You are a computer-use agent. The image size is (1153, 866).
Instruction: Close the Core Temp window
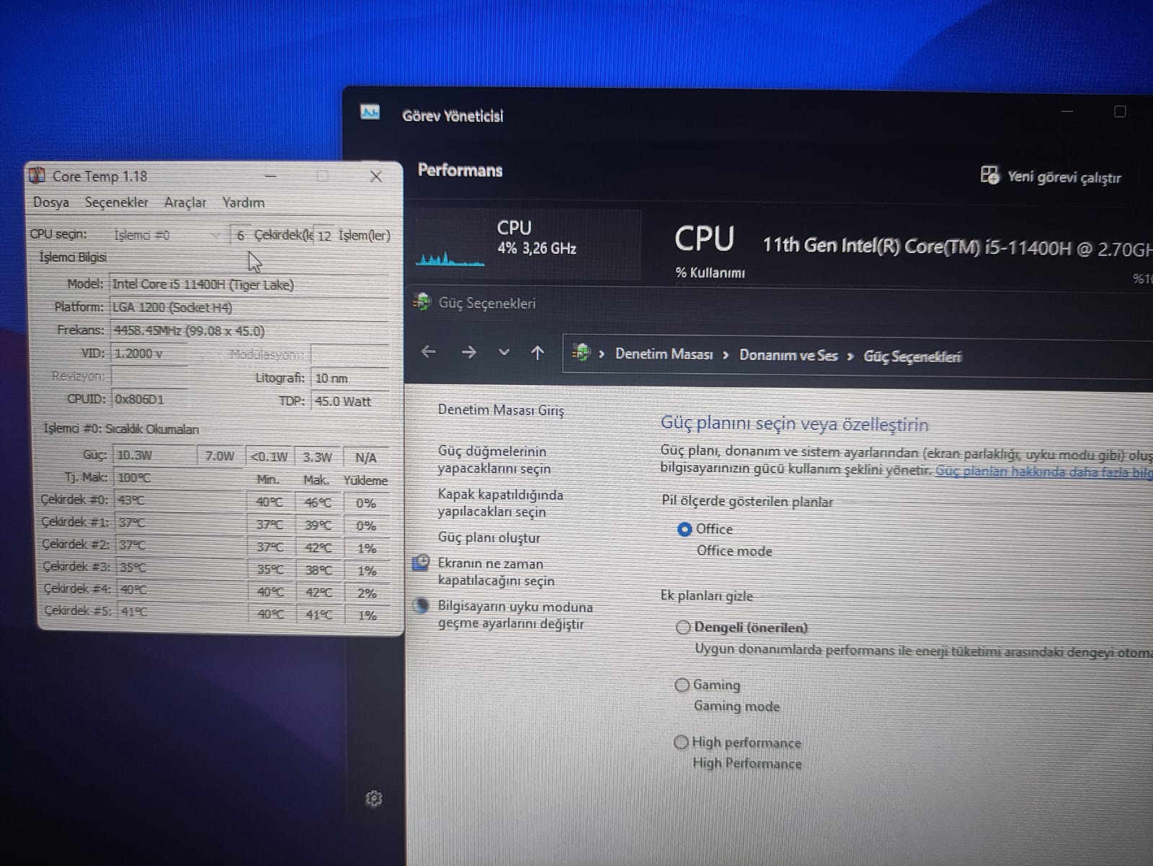coord(375,177)
